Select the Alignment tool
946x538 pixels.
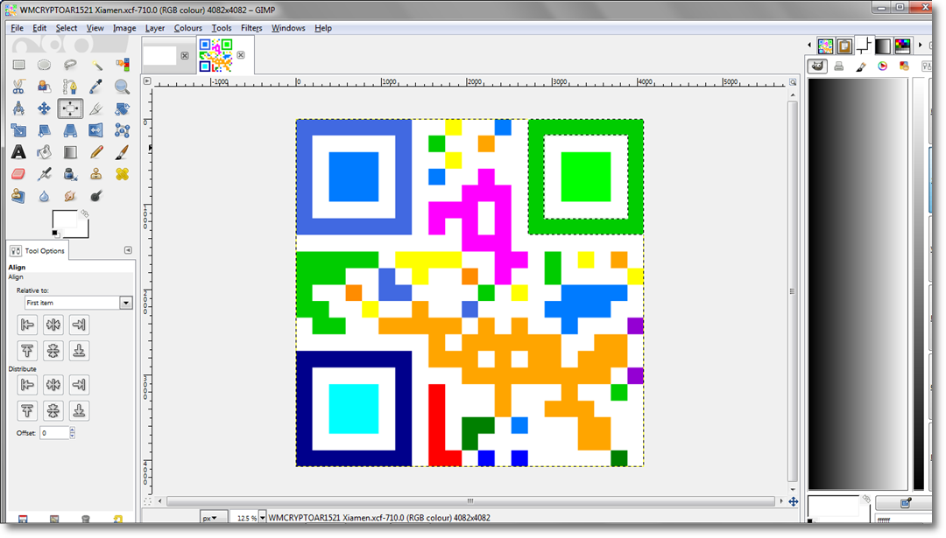coord(70,108)
